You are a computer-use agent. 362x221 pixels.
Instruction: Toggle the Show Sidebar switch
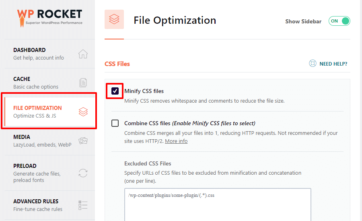339,21
